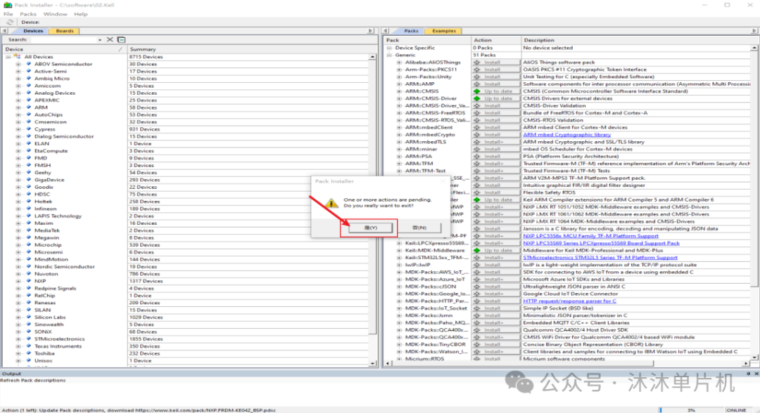Select the Packs tab
The width and height of the screenshot is (760, 413).
(x=411, y=31)
